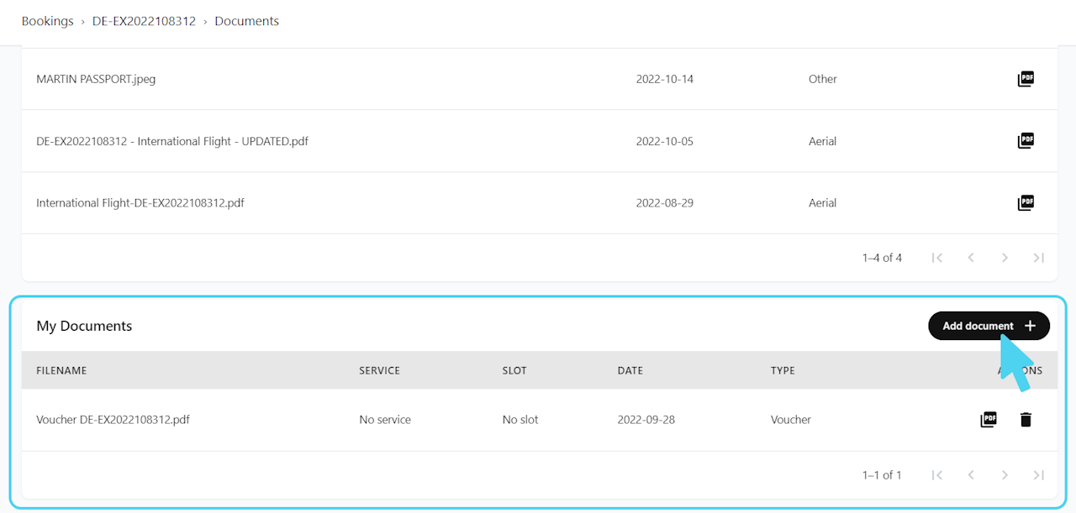Go to previous page of My Documents table
The width and height of the screenshot is (1076, 513).
click(x=971, y=475)
